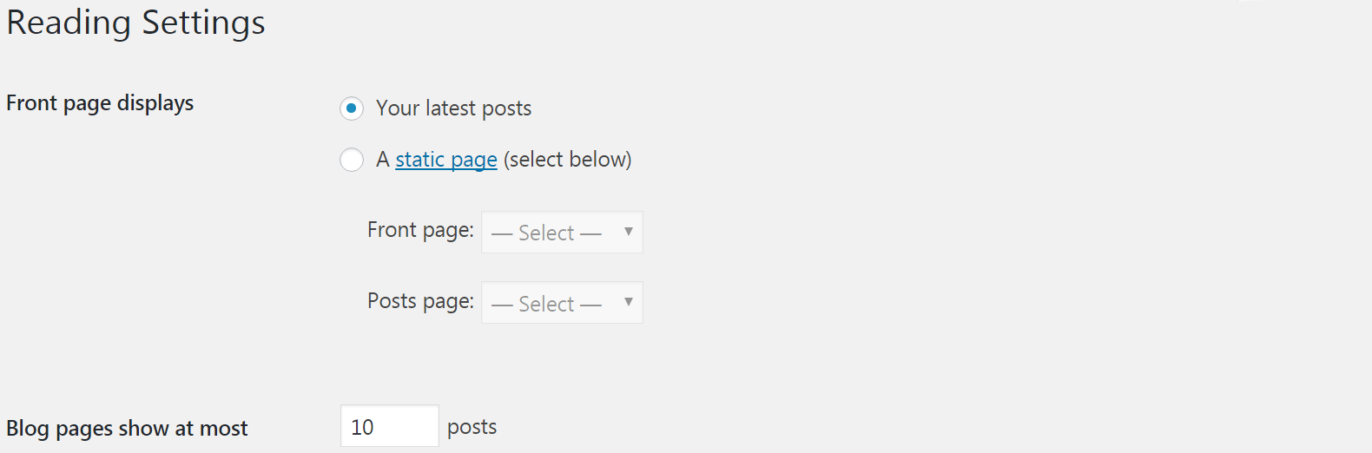
Task: Click the Posts page dropdown arrow
Action: click(628, 303)
